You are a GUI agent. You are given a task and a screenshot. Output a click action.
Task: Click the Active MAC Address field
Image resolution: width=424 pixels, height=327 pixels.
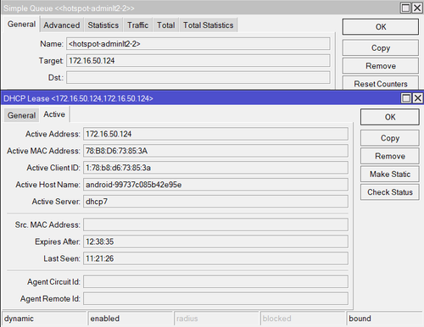(x=215, y=151)
